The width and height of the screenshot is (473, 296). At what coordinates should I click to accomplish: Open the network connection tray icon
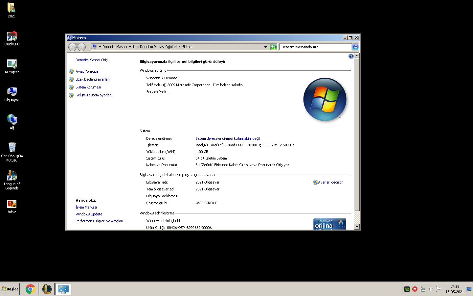click(x=423, y=289)
